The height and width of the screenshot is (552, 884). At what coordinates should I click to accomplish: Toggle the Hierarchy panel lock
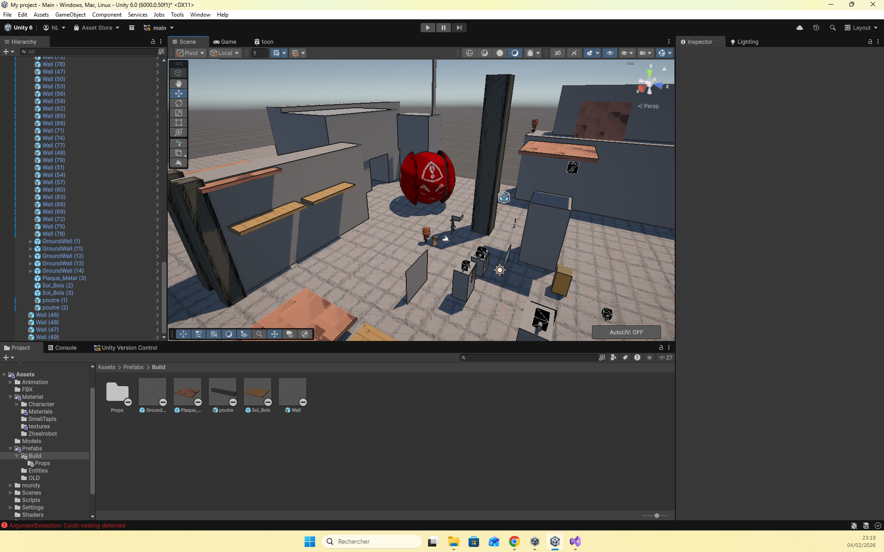point(153,41)
